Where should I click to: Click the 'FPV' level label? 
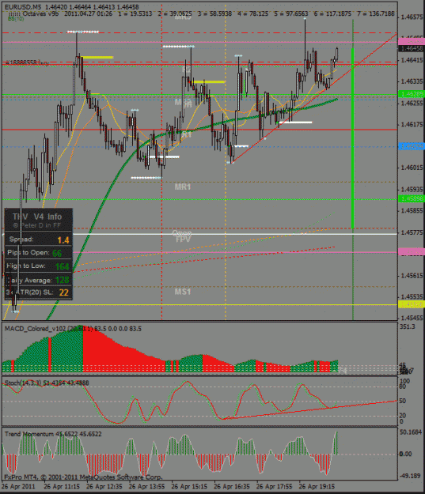tap(183, 239)
